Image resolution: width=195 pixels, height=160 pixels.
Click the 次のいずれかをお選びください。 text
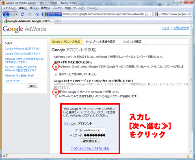click(x=73, y=62)
